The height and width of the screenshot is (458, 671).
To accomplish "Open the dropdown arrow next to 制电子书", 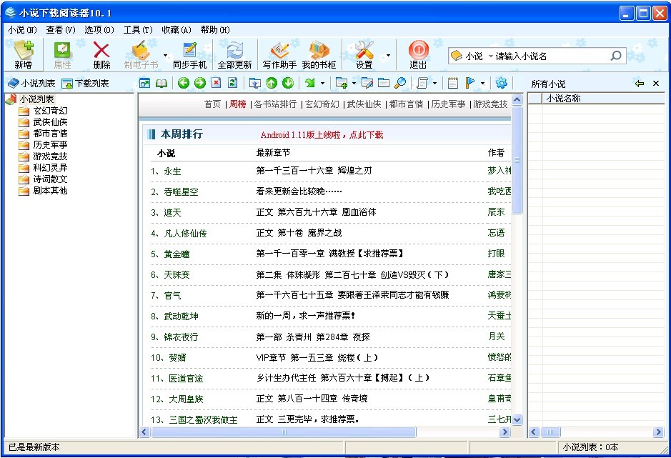I will (165, 55).
